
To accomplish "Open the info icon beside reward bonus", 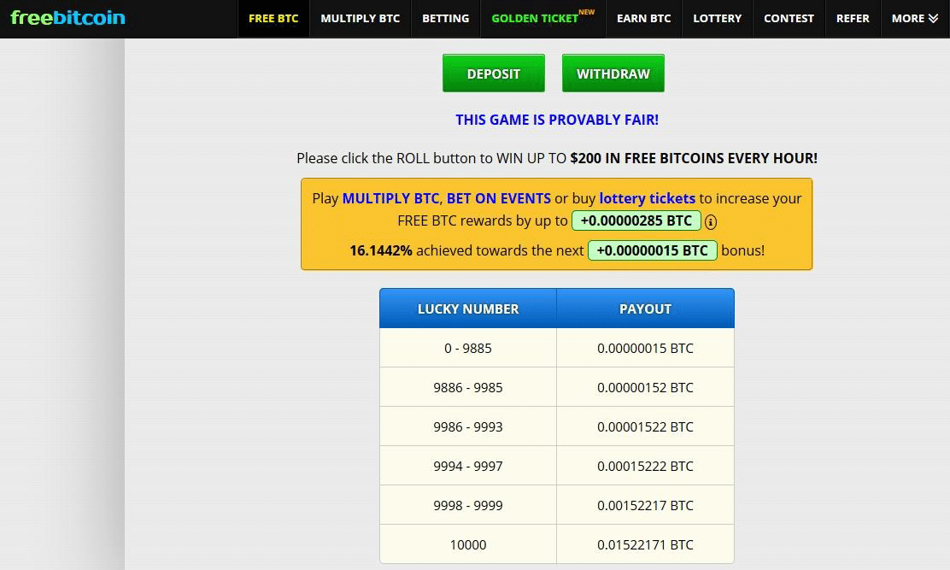I will 711,221.
